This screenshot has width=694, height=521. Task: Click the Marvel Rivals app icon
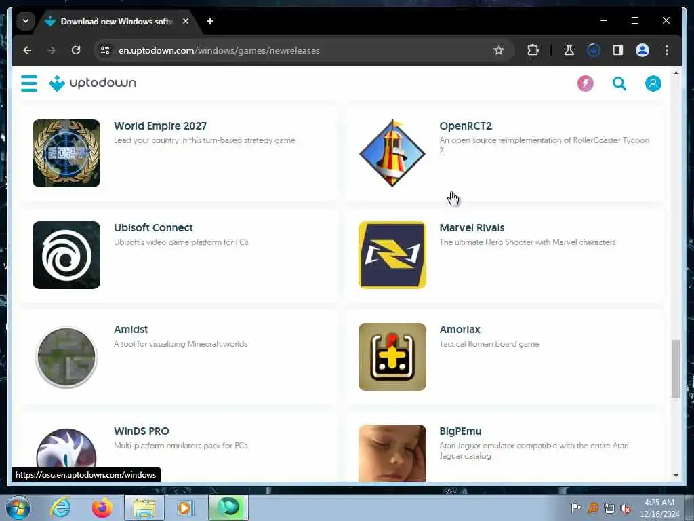point(392,255)
